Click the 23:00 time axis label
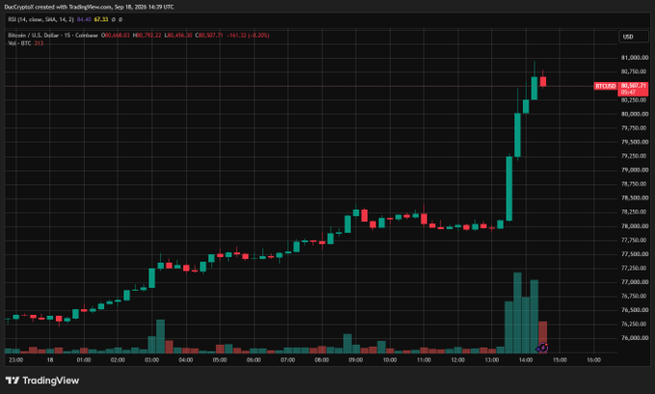Viewport: 655px width, 394px height. pos(15,359)
